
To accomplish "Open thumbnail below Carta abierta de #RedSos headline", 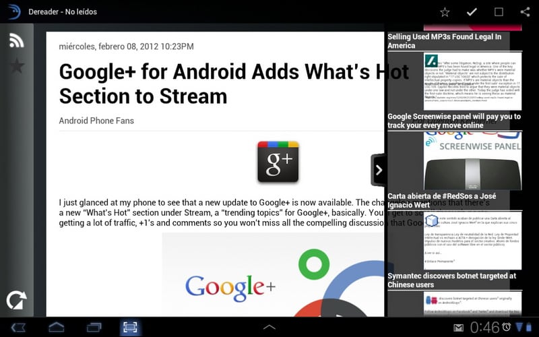I will 472,241.
